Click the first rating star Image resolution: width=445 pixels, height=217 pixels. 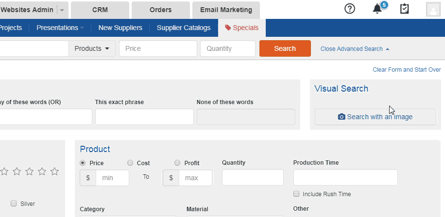[4, 171]
